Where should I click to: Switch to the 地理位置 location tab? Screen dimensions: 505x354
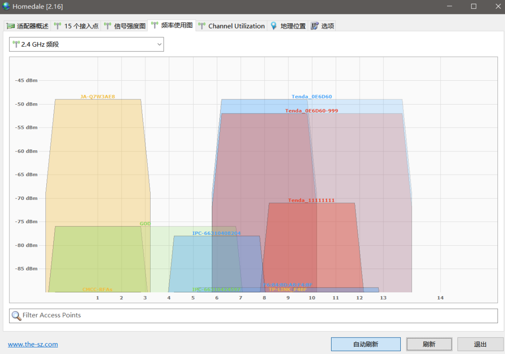point(288,26)
